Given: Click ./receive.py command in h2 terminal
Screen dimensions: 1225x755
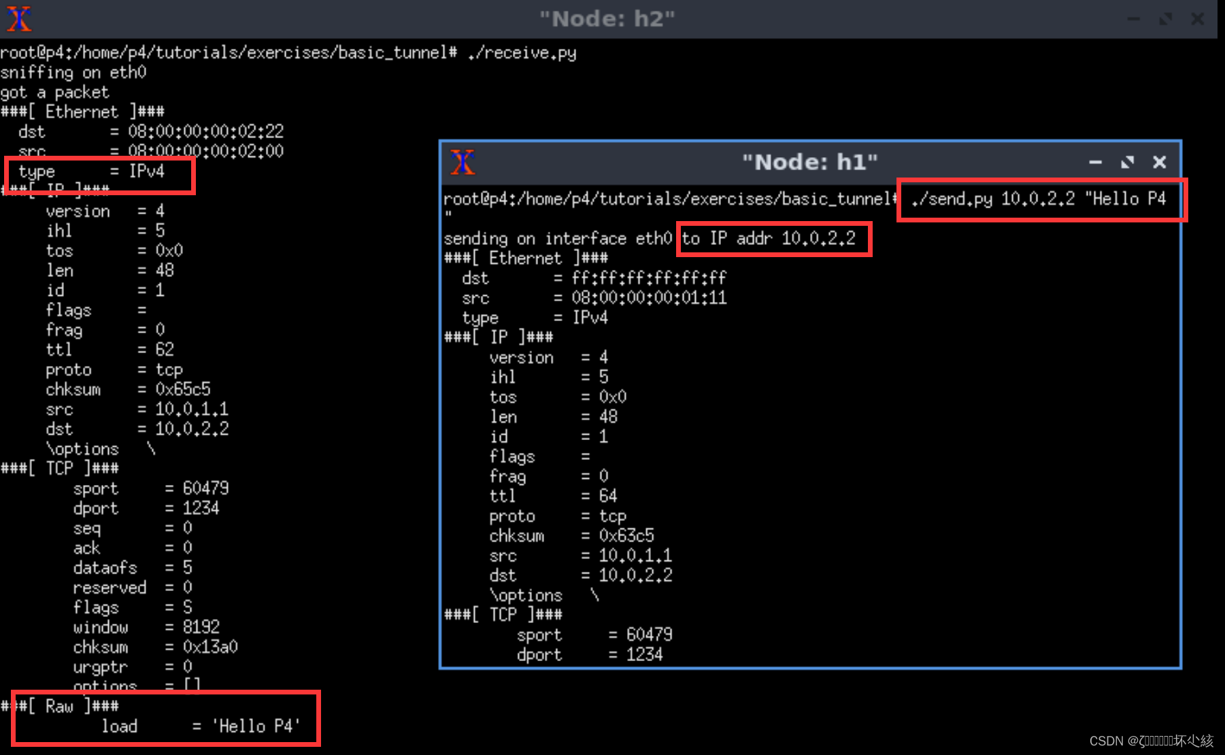Looking at the screenshot, I should tap(522, 53).
